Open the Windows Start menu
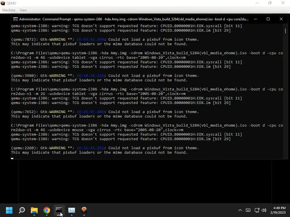This screenshot has width=290, height=217. [9, 210]
